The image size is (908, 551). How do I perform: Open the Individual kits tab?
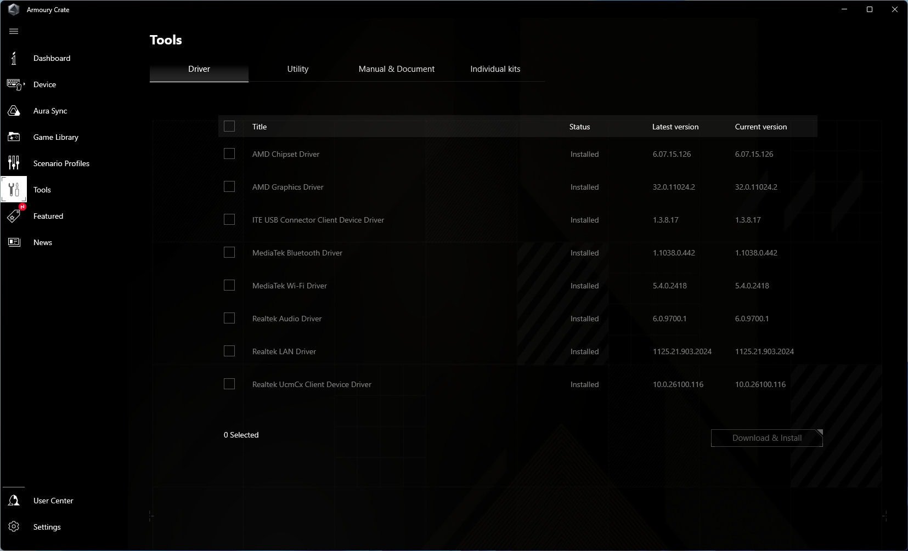(x=495, y=69)
